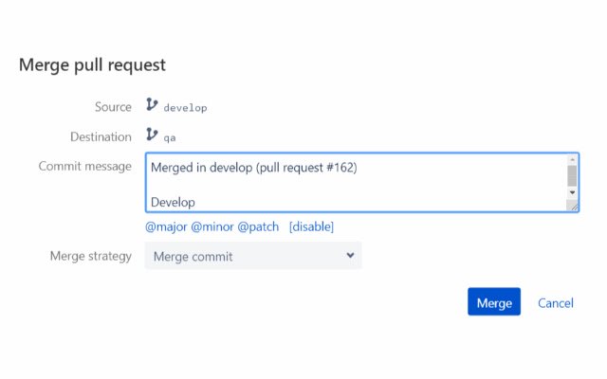Select the source branch name develop

tap(185, 108)
